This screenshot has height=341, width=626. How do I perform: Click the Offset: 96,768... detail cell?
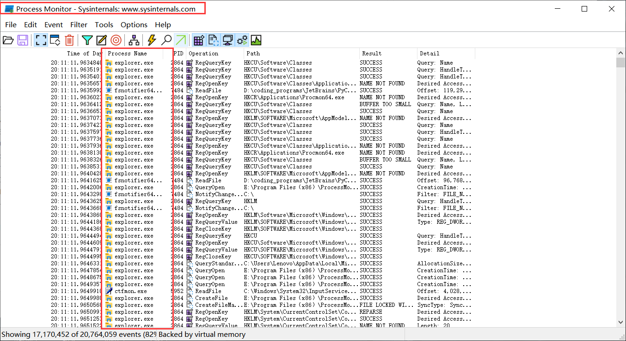(x=444, y=180)
